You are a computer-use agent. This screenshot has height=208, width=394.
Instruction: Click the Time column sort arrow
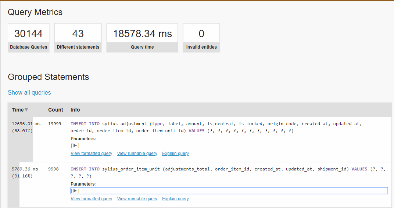(26, 110)
